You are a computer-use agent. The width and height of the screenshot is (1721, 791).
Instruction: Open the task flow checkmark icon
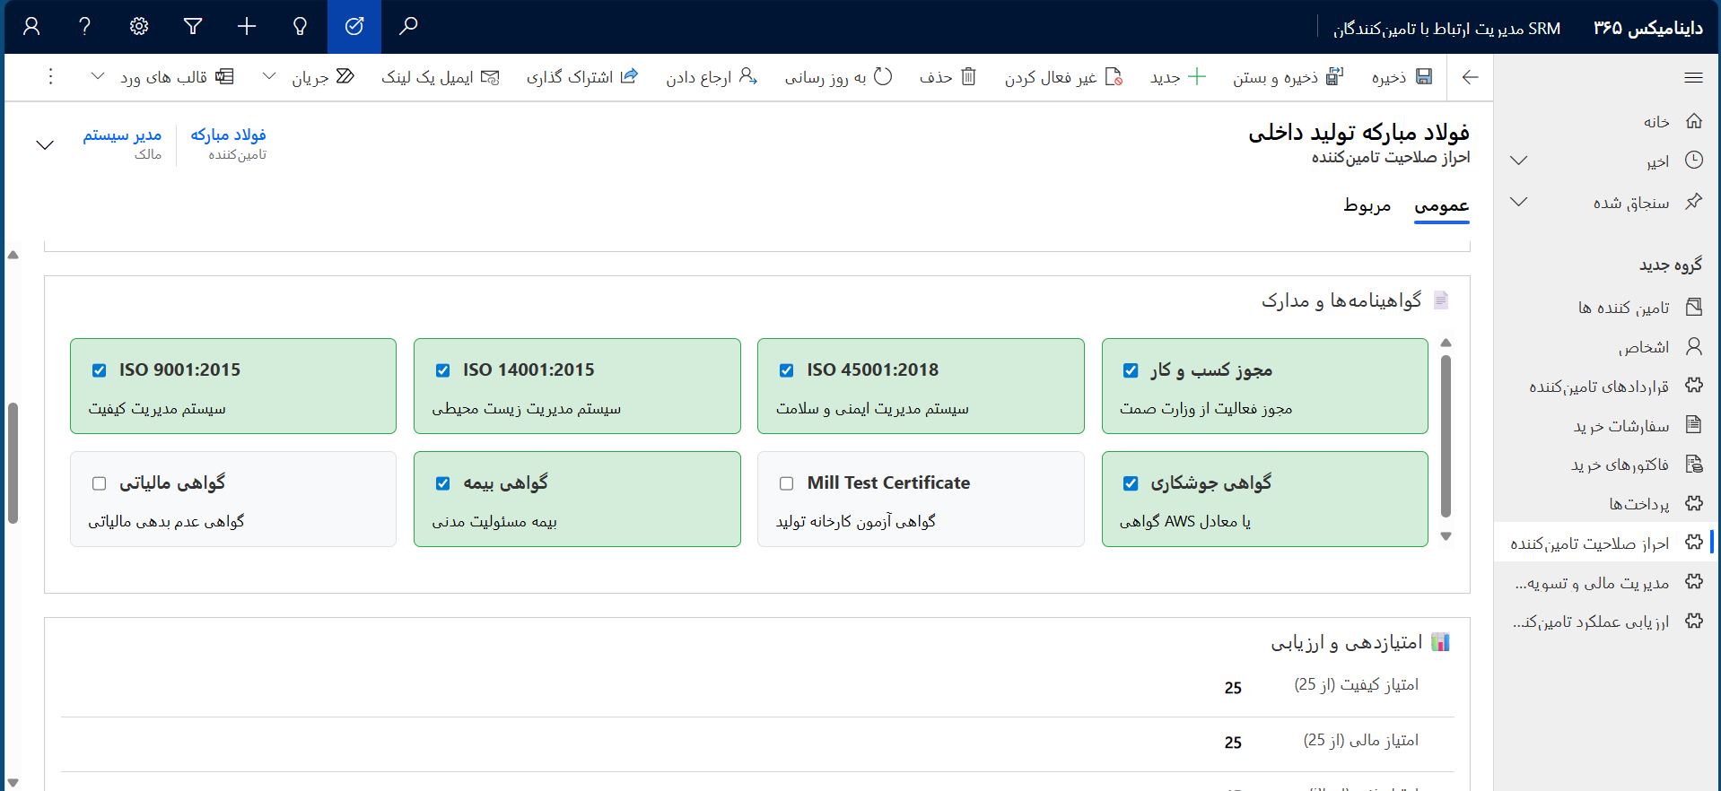354,26
